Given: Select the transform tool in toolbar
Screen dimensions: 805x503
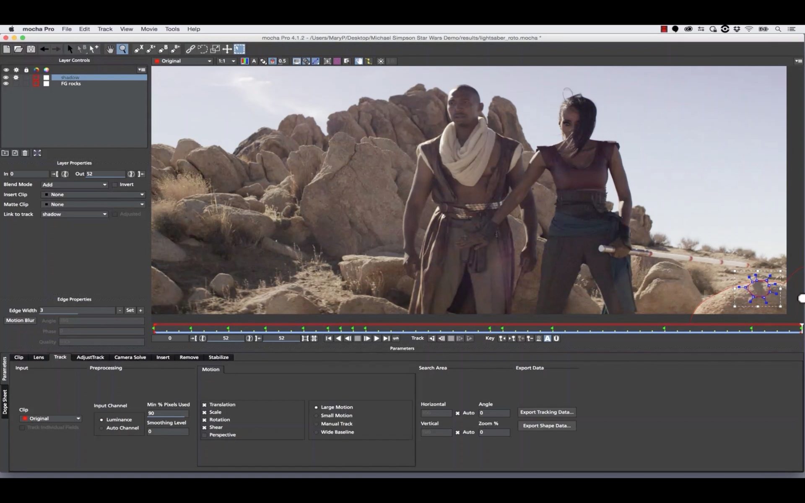Looking at the screenshot, I should 228,49.
